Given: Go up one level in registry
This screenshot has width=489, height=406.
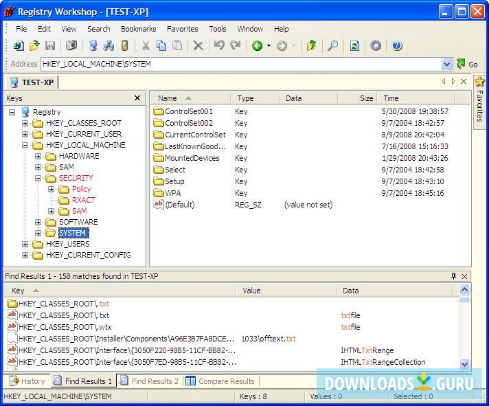Looking at the screenshot, I should tap(312, 46).
